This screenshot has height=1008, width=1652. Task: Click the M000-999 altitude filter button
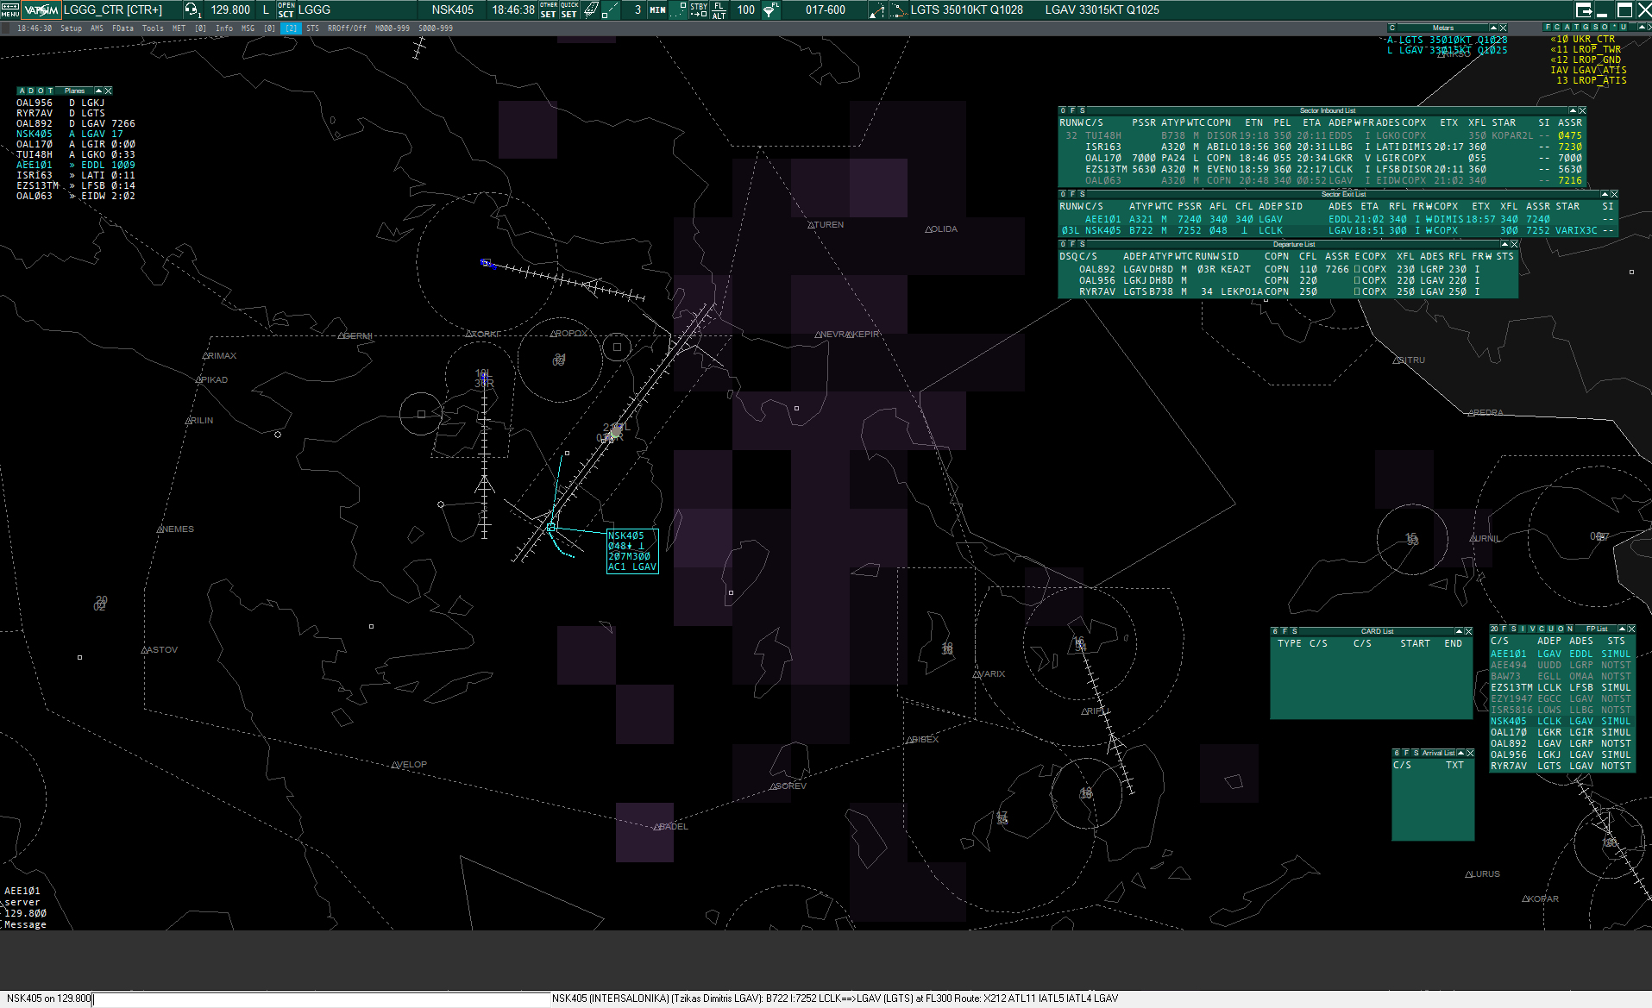(x=393, y=28)
